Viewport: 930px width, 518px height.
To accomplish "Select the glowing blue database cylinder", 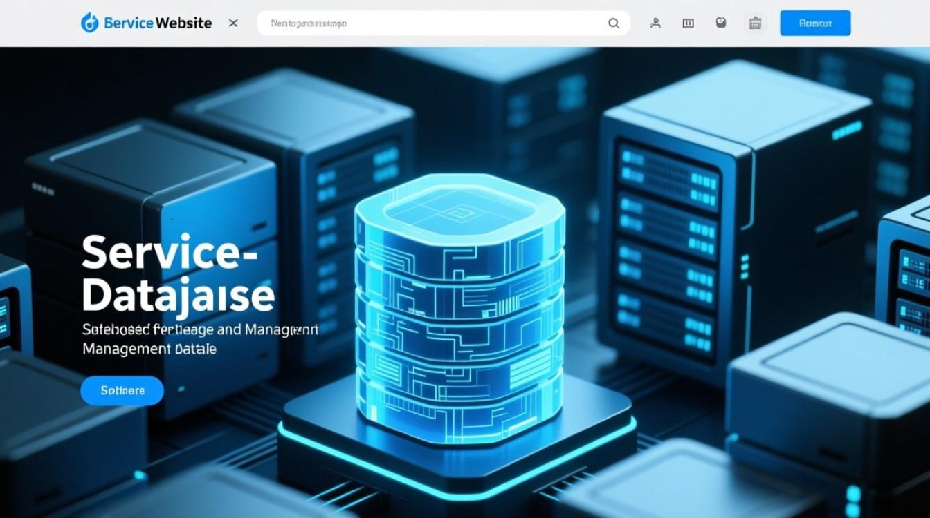I will [x=459, y=311].
